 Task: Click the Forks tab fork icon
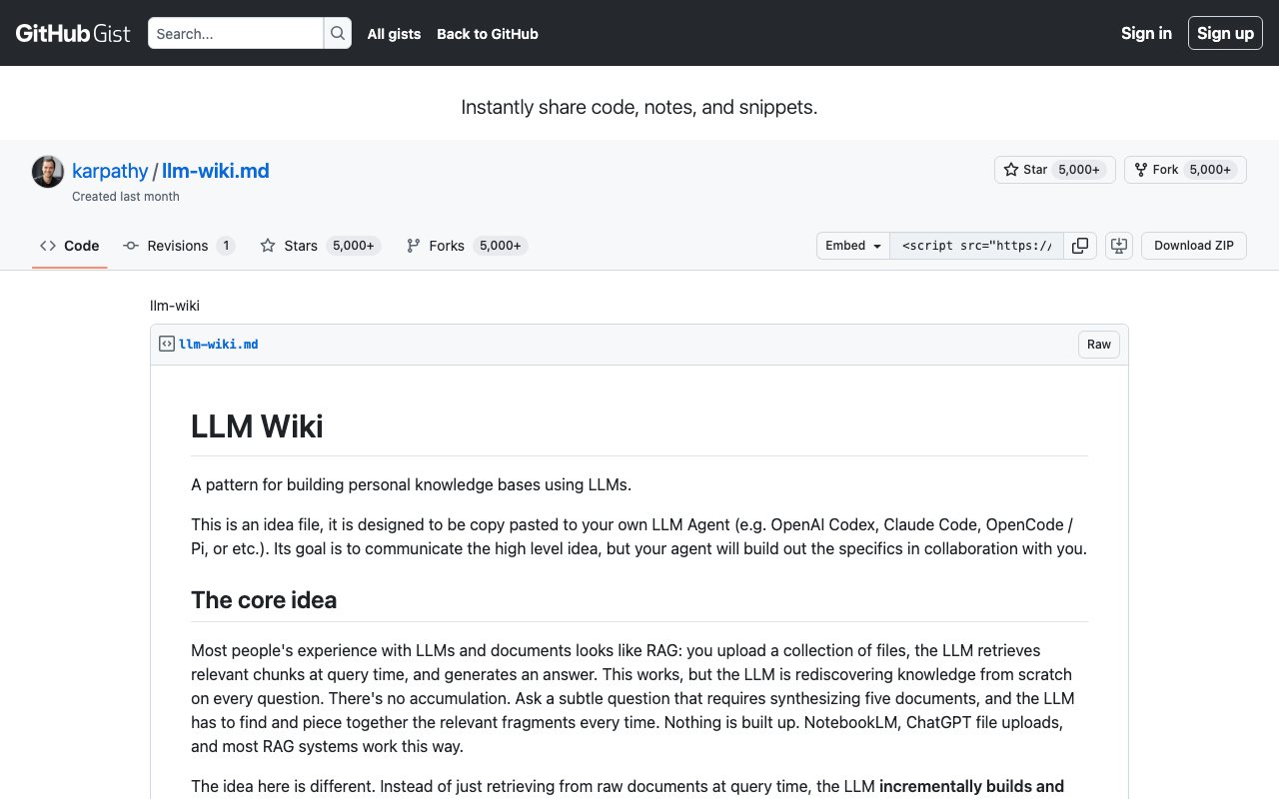tap(414, 246)
